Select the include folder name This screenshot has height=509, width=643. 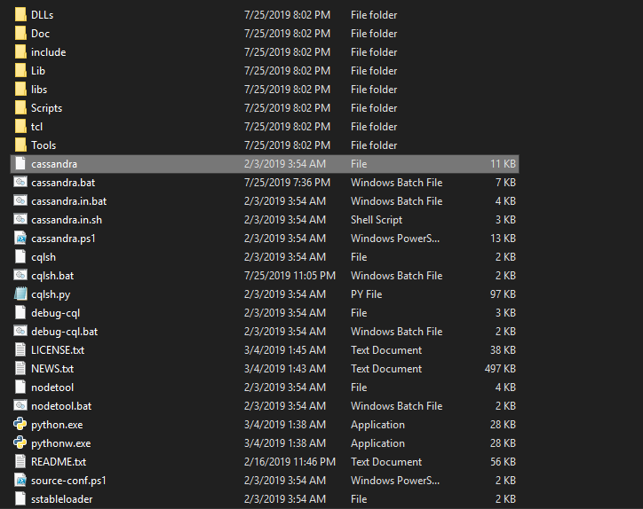point(48,52)
